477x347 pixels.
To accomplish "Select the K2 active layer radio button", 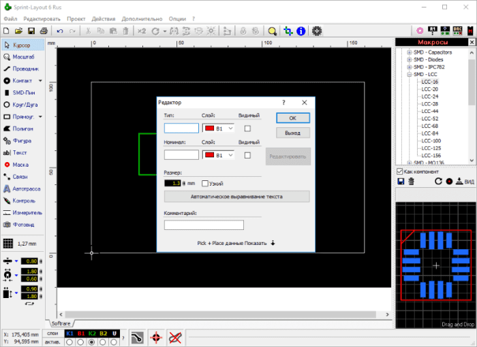I will tap(92, 342).
